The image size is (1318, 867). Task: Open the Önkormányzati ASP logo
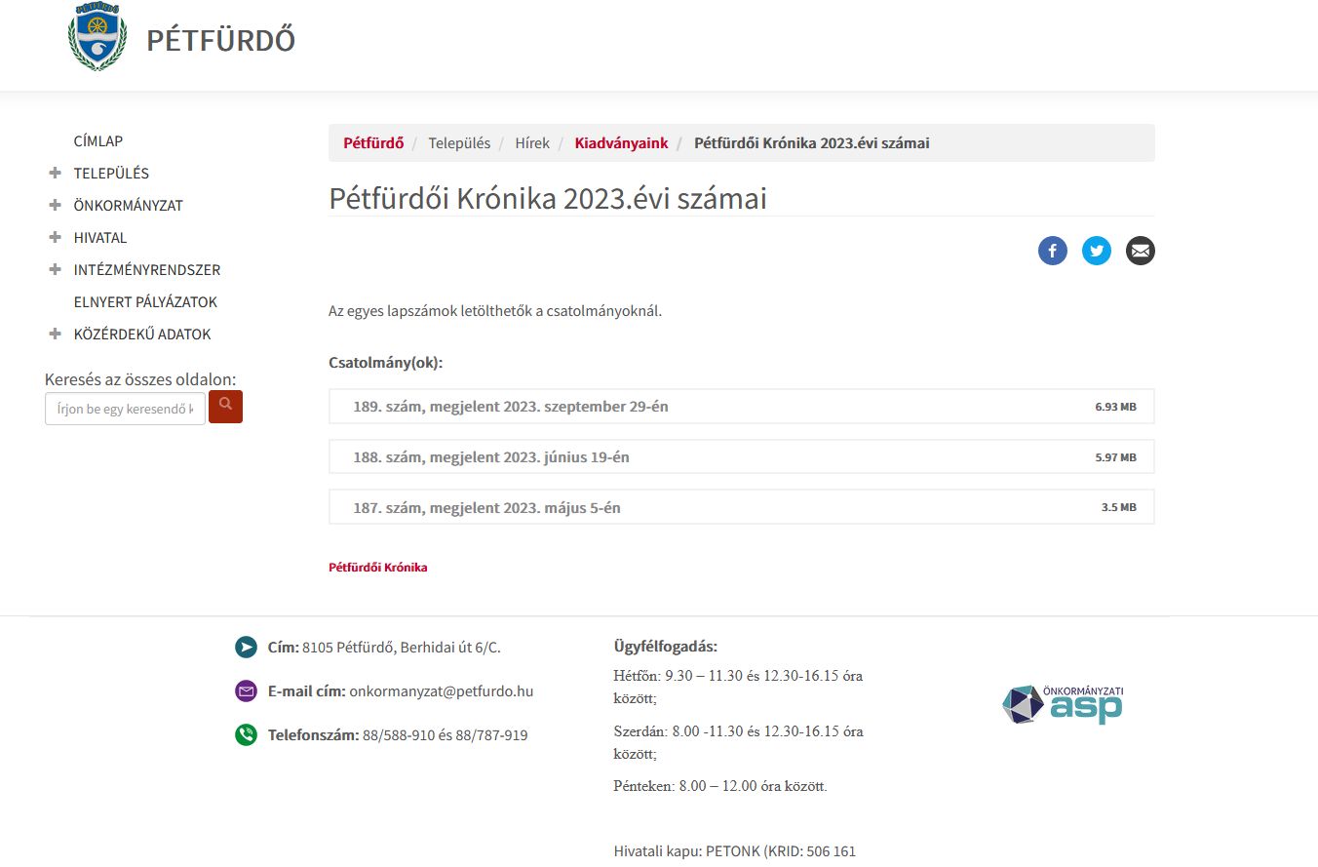click(x=1063, y=704)
